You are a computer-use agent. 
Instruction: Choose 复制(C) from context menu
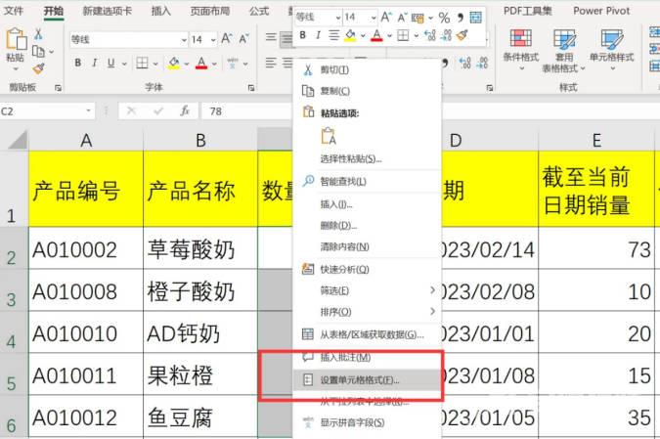click(x=367, y=91)
